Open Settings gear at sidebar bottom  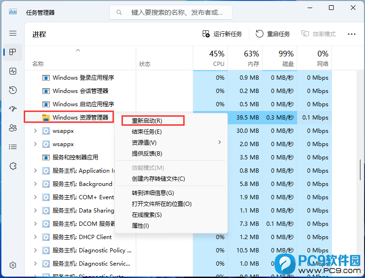point(13,265)
